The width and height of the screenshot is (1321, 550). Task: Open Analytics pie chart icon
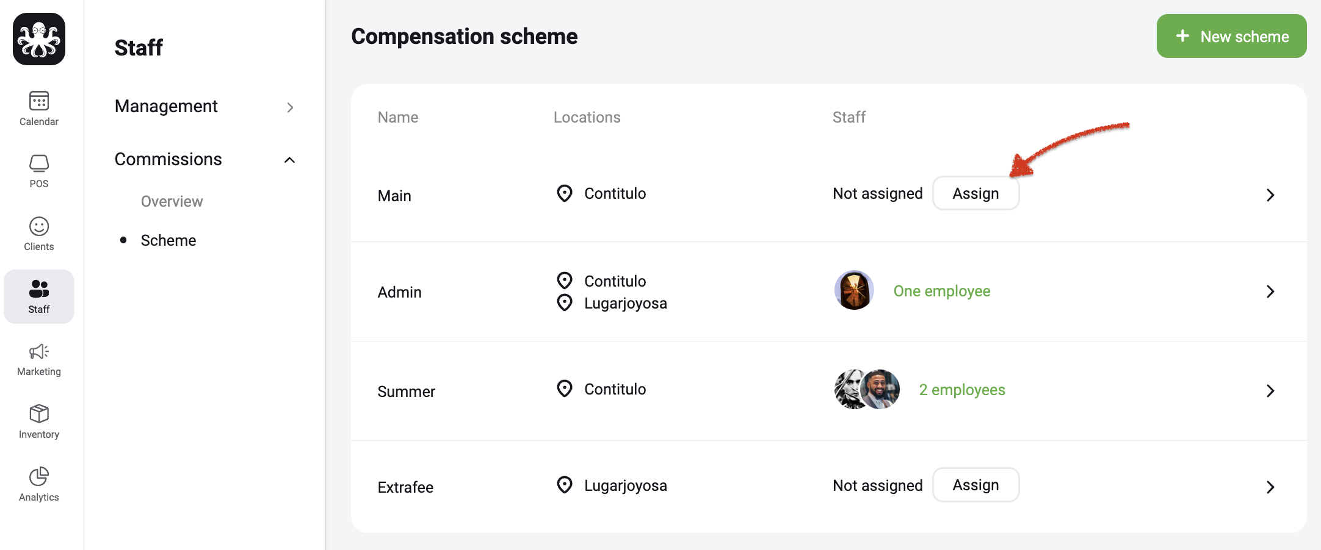click(x=39, y=476)
